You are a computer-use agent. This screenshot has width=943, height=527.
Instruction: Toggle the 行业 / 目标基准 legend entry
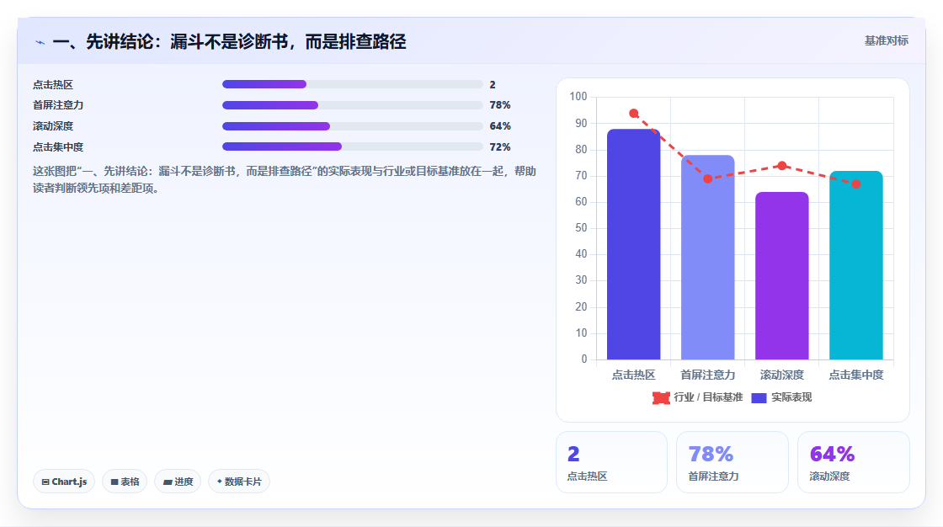[x=697, y=397]
